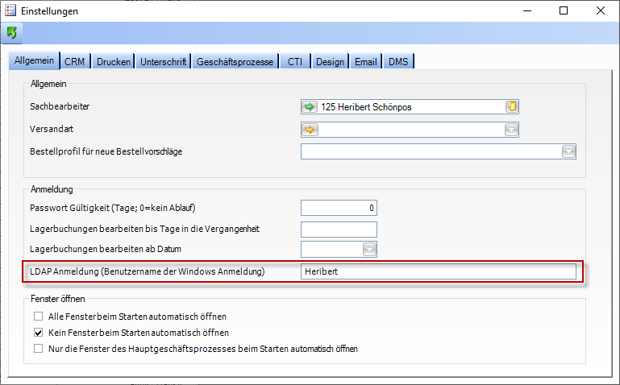Click the green back arrow toolbar icon
The height and width of the screenshot is (385, 620).
[x=12, y=33]
